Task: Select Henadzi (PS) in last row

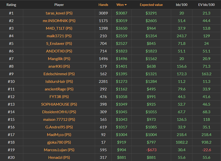Action: click(x=59, y=157)
